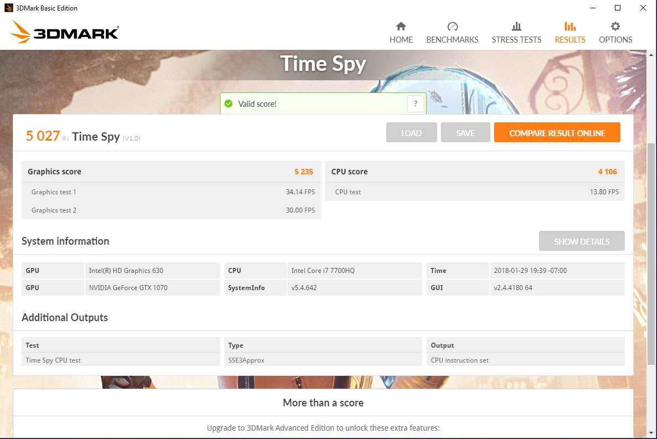Click the Home house icon

(401, 27)
